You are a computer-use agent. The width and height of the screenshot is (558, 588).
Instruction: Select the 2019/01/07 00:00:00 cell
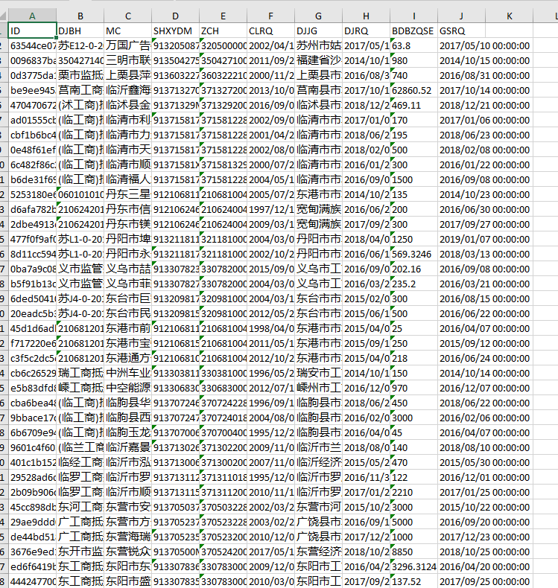tap(485, 239)
